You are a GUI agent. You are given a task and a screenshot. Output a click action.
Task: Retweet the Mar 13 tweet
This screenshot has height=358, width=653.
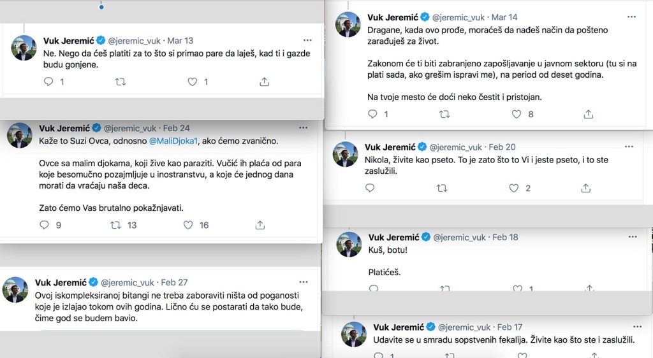tap(120, 82)
